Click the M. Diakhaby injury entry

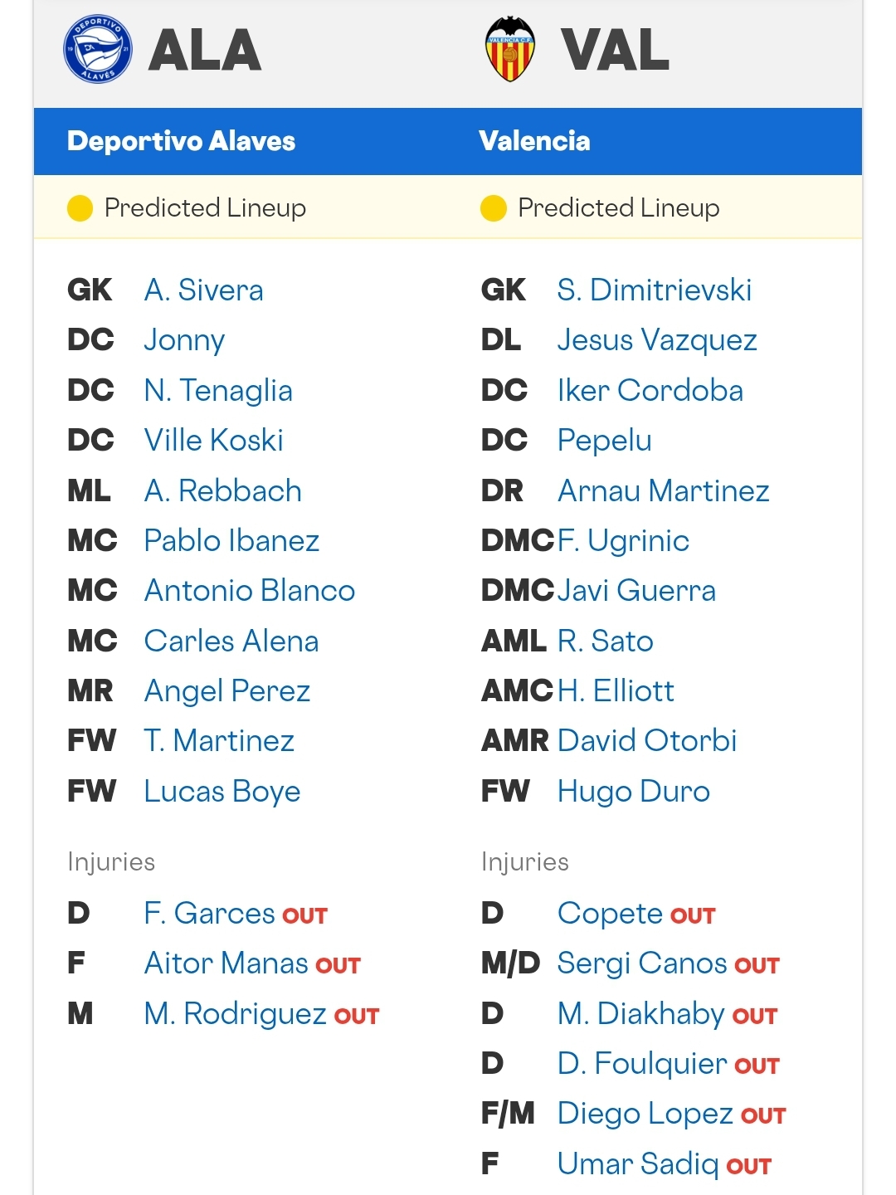point(641,1014)
